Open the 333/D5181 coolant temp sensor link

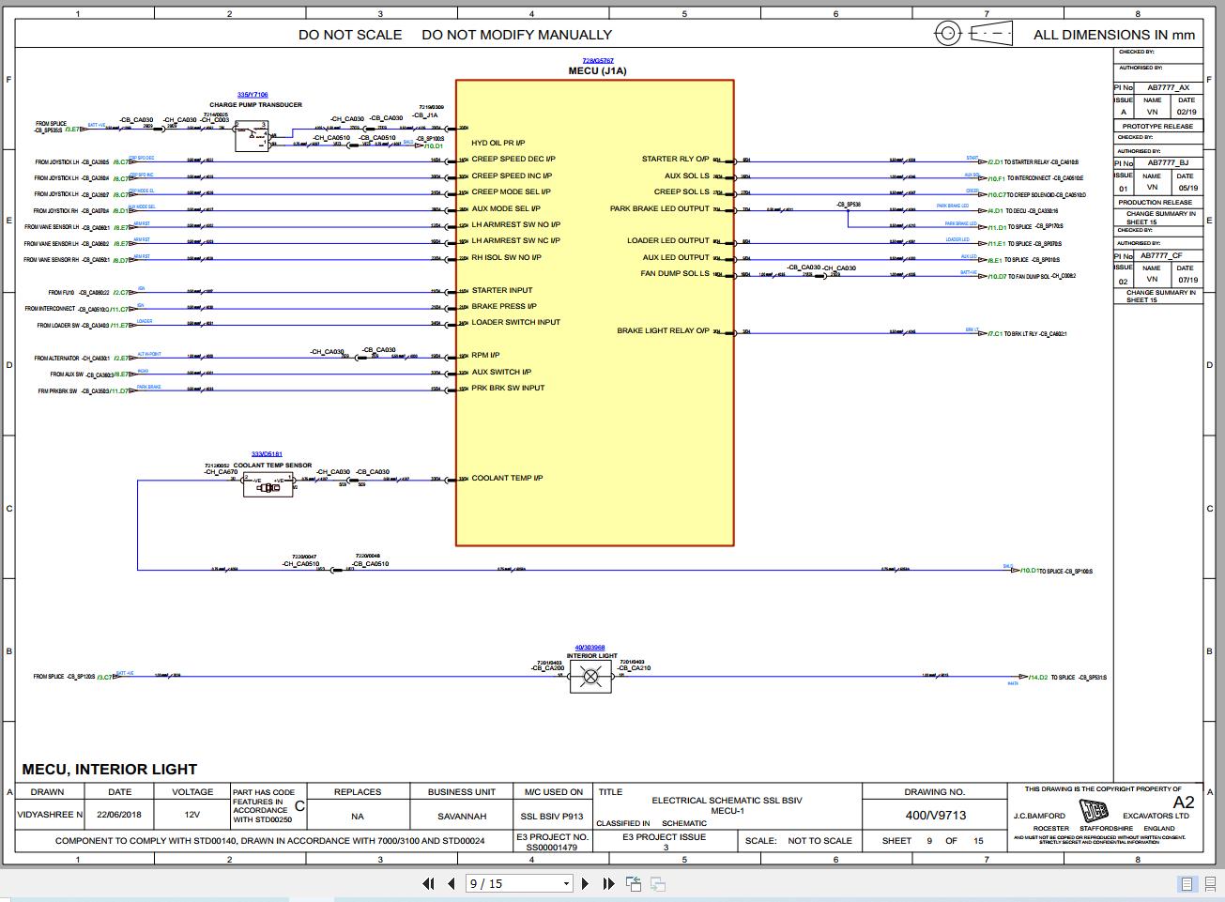click(267, 454)
